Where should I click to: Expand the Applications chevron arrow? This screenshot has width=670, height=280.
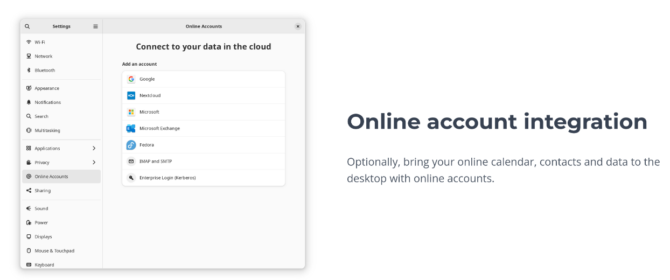94,148
